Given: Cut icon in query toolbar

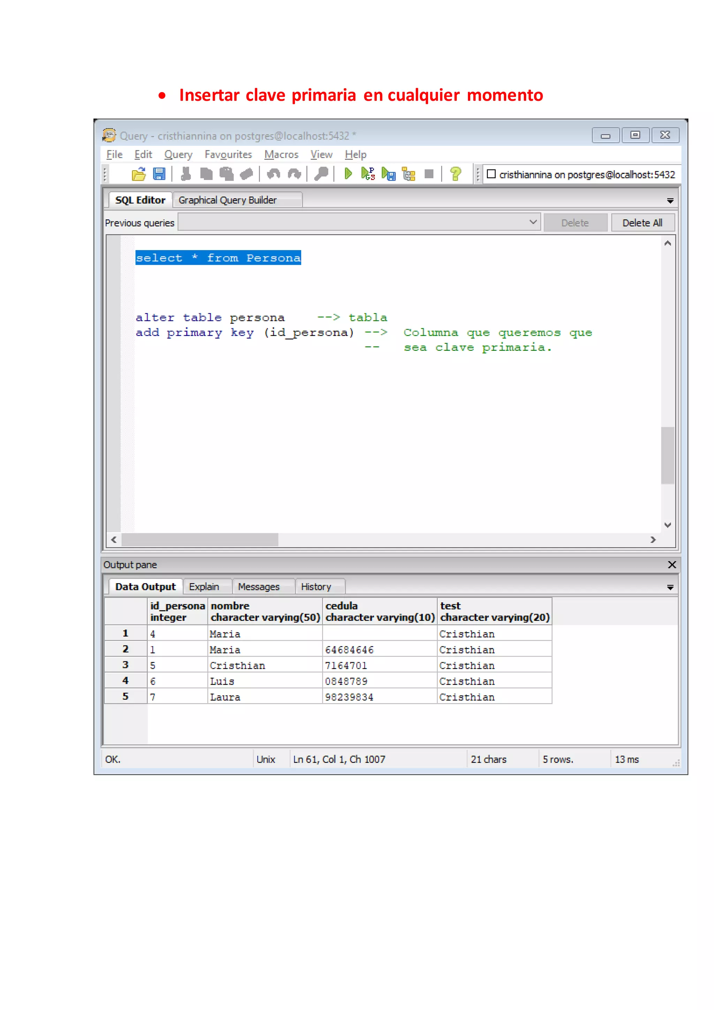Looking at the screenshot, I should click(x=185, y=174).
